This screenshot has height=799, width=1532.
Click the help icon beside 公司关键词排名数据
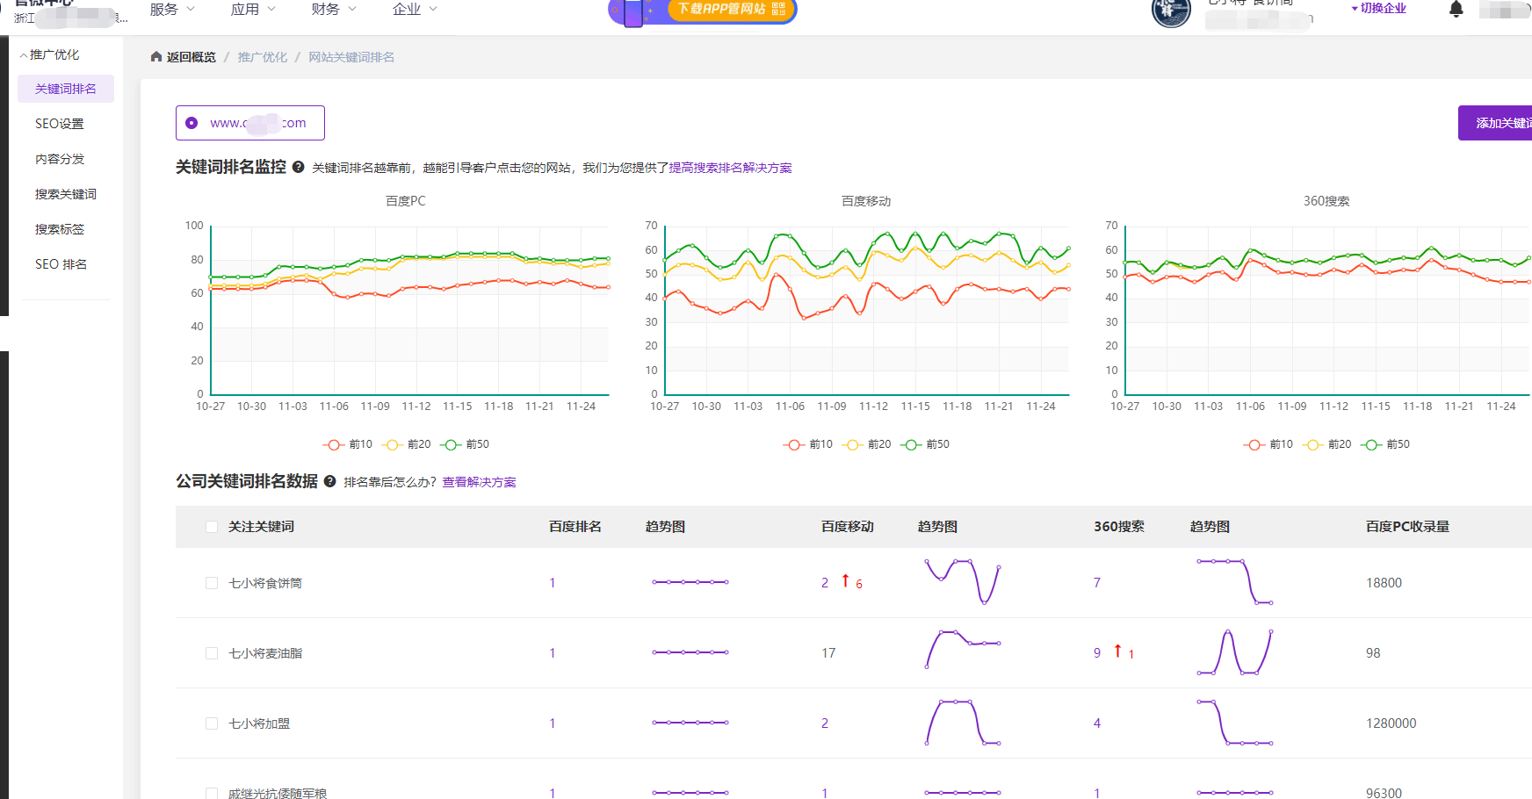coord(329,481)
